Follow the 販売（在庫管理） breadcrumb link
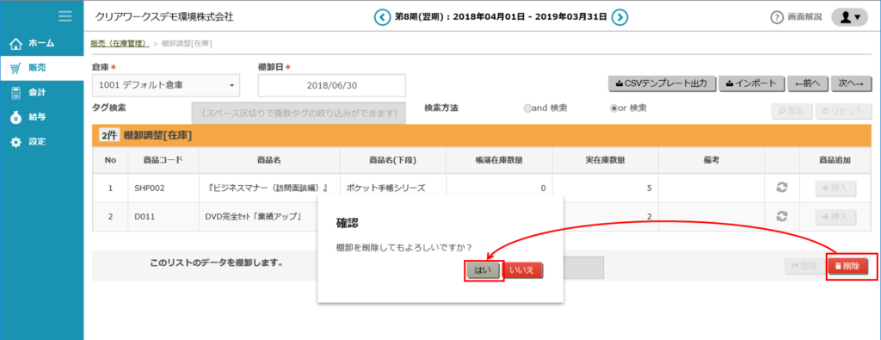This screenshot has height=340, width=881. (119, 43)
